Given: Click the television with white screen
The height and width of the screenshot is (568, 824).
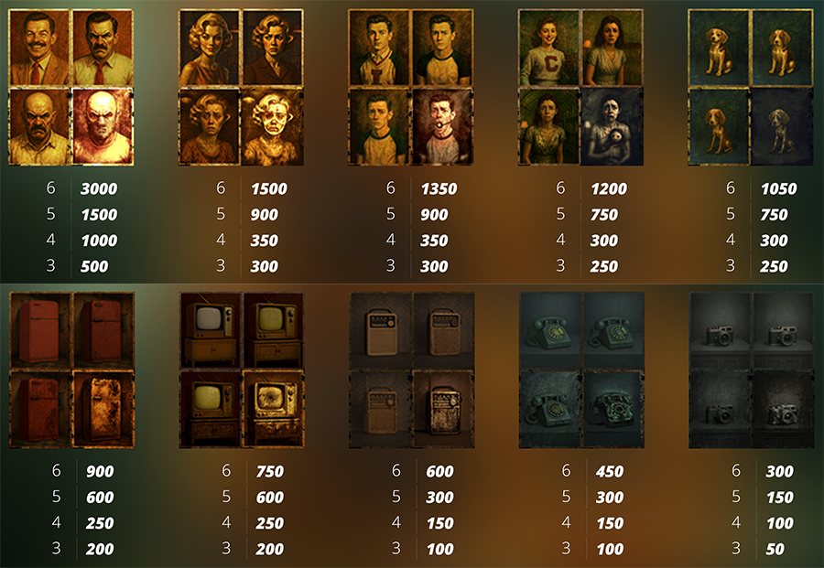Looking at the screenshot, I should point(211,331).
